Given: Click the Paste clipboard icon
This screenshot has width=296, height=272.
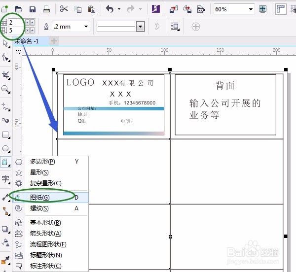Looking at the screenshot, I should [92, 9].
